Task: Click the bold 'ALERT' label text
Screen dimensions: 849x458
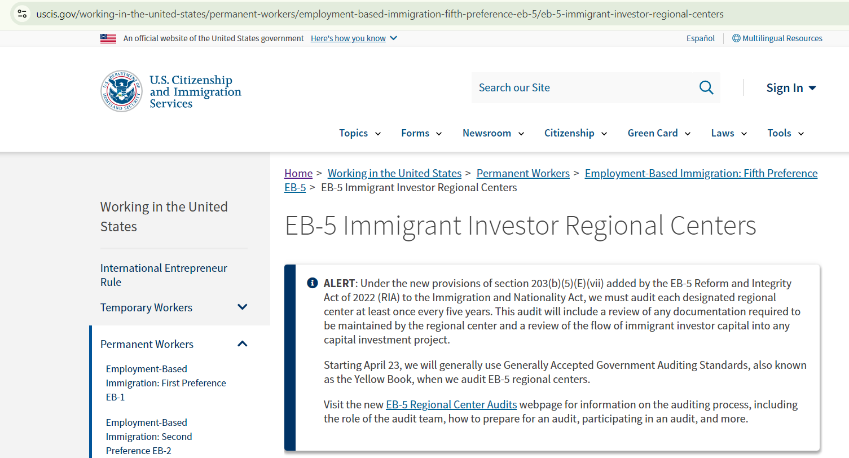Action: (340, 283)
